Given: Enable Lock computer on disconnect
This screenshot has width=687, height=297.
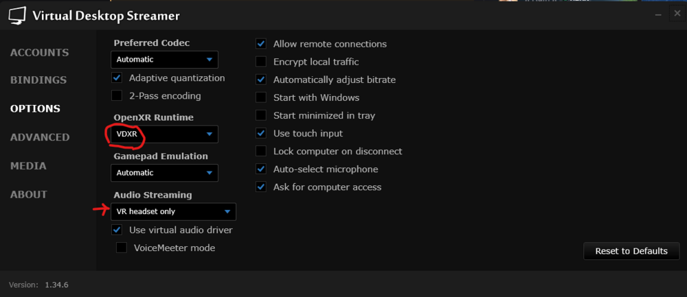Looking at the screenshot, I should pyautogui.click(x=261, y=151).
